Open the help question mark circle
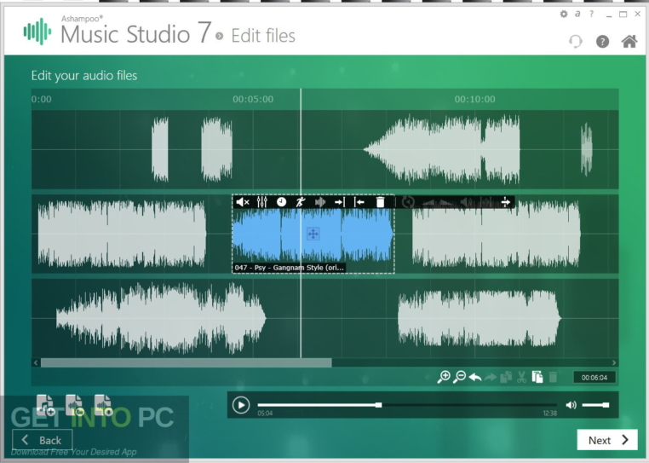Screen dimensions: 649x463 click(x=602, y=42)
